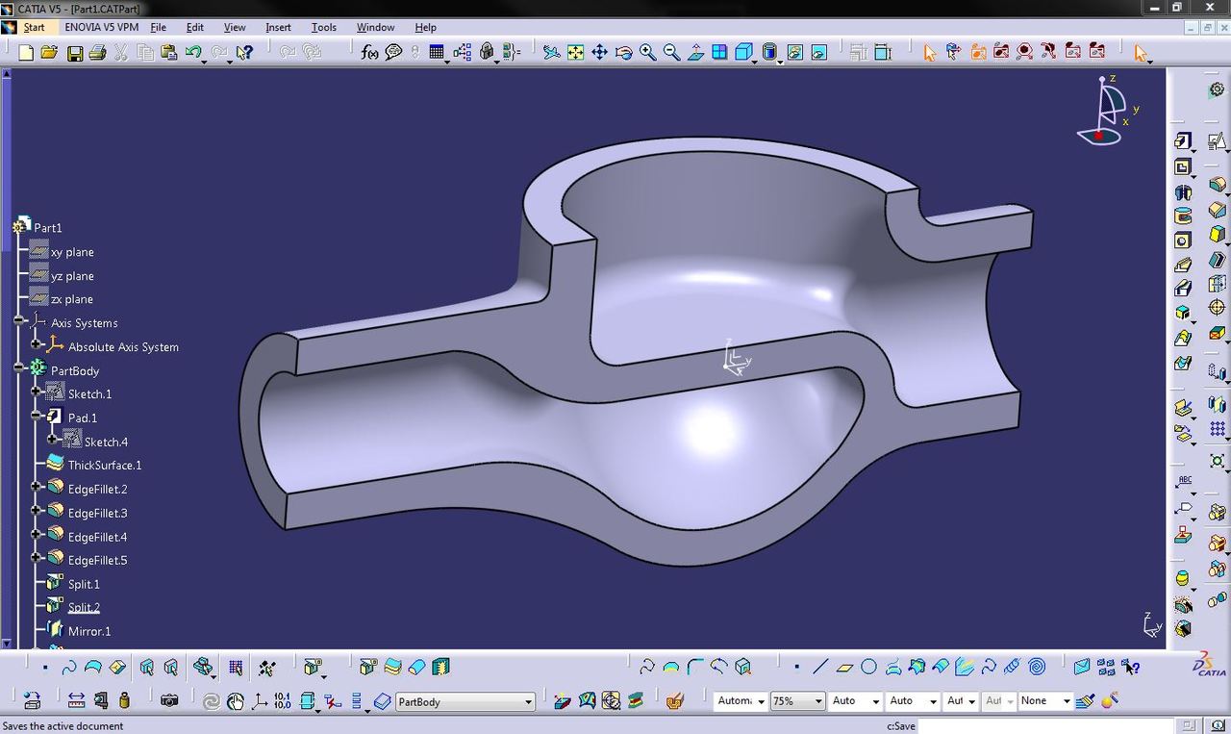Image resolution: width=1231 pixels, height=734 pixels.
Task: Open the Formula f(x) tool
Action: pos(370,52)
